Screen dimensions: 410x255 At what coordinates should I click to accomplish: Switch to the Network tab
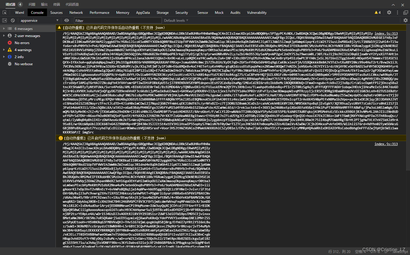click(76, 13)
